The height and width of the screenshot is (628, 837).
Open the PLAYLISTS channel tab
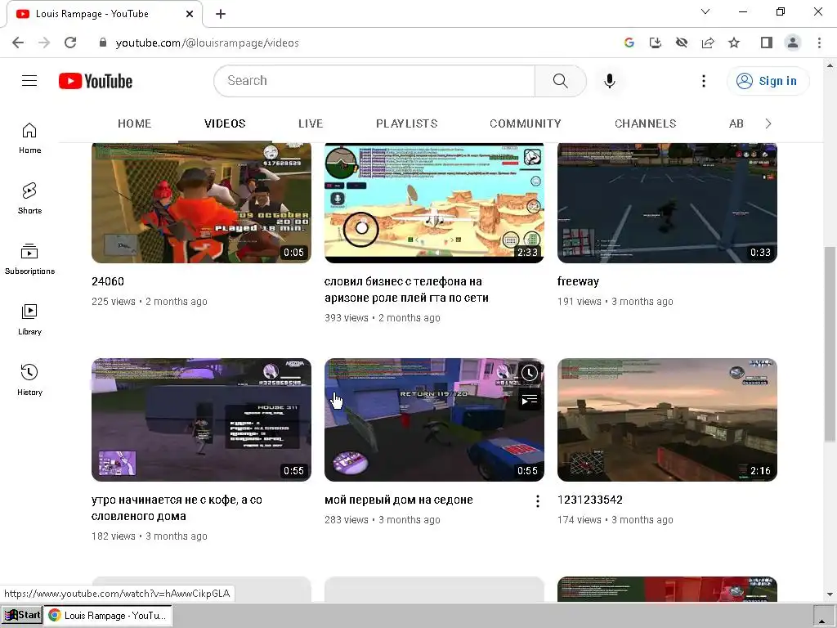tap(407, 124)
